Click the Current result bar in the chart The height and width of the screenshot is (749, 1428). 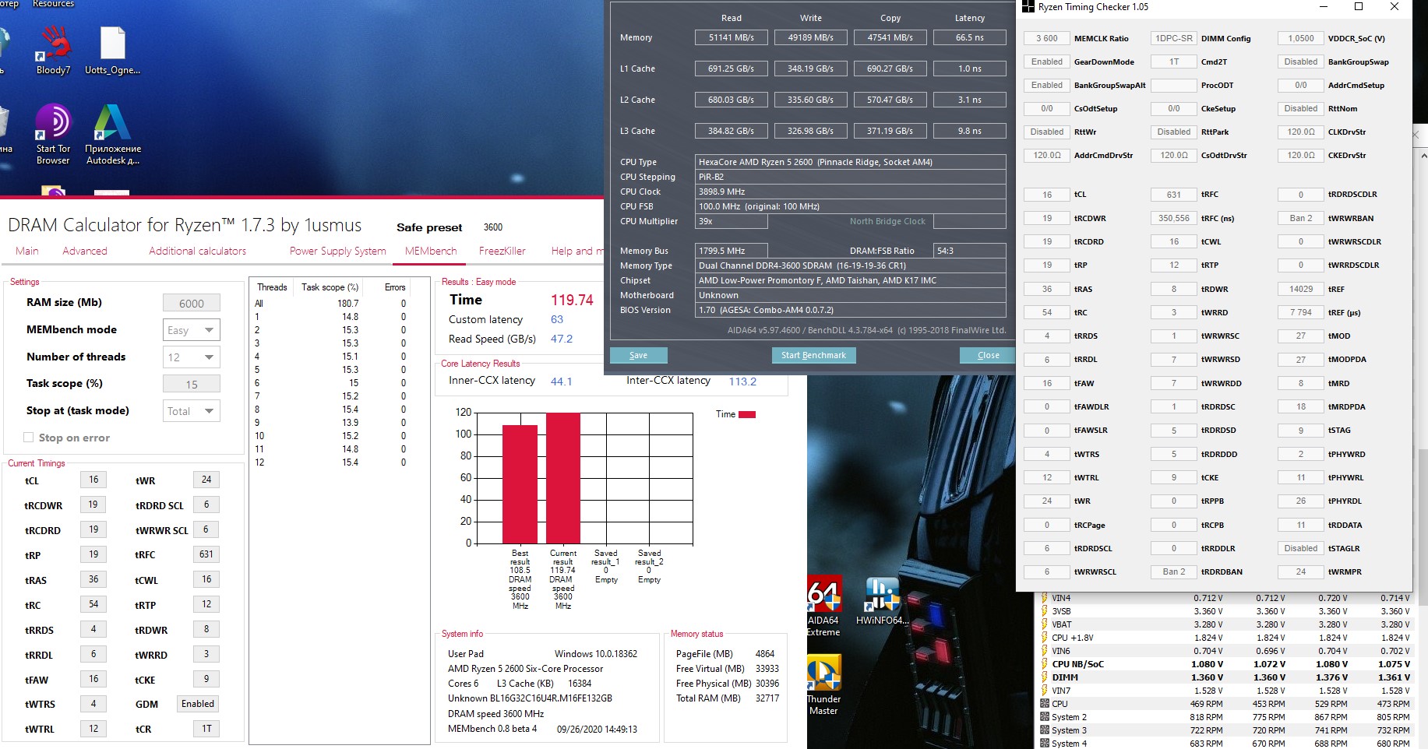coord(563,478)
